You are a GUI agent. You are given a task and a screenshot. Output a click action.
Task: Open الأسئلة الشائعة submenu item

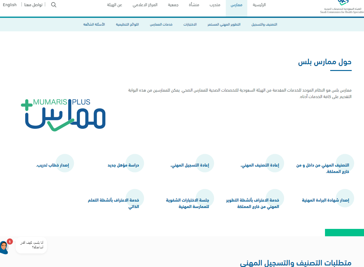coord(94,24)
